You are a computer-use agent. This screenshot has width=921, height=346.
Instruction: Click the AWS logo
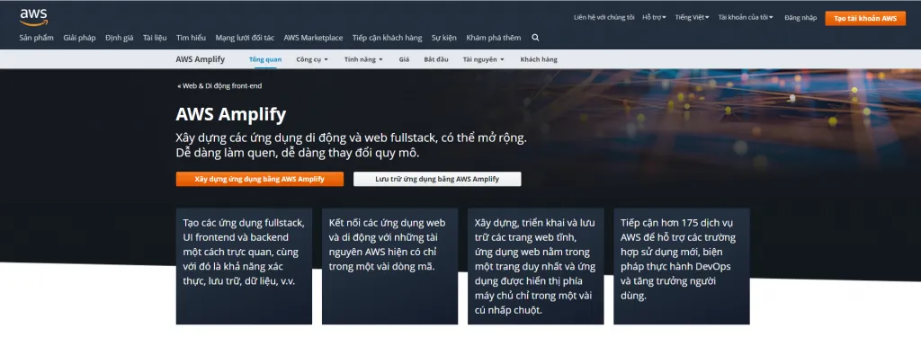coord(33,18)
